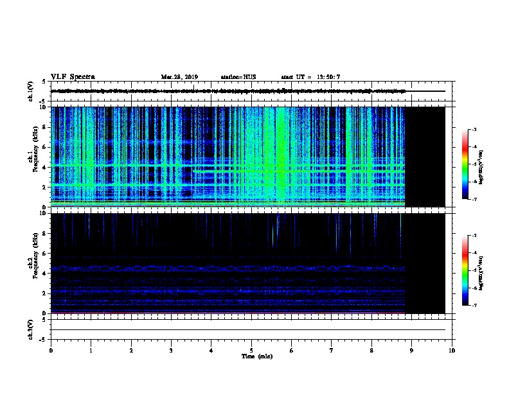Select the ch.1 "Frequency (kHz)" axis label
The image size is (509, 393).
click(35, 150)
